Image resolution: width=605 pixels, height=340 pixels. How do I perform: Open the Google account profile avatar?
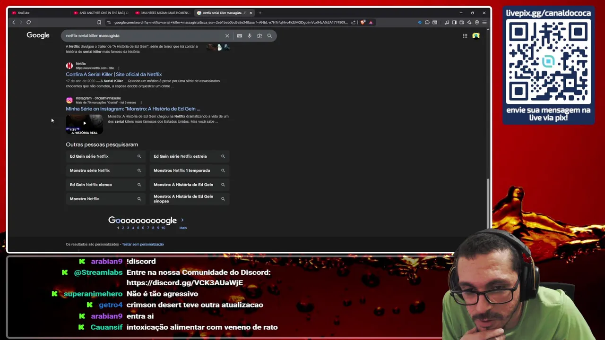pos(476,35)
